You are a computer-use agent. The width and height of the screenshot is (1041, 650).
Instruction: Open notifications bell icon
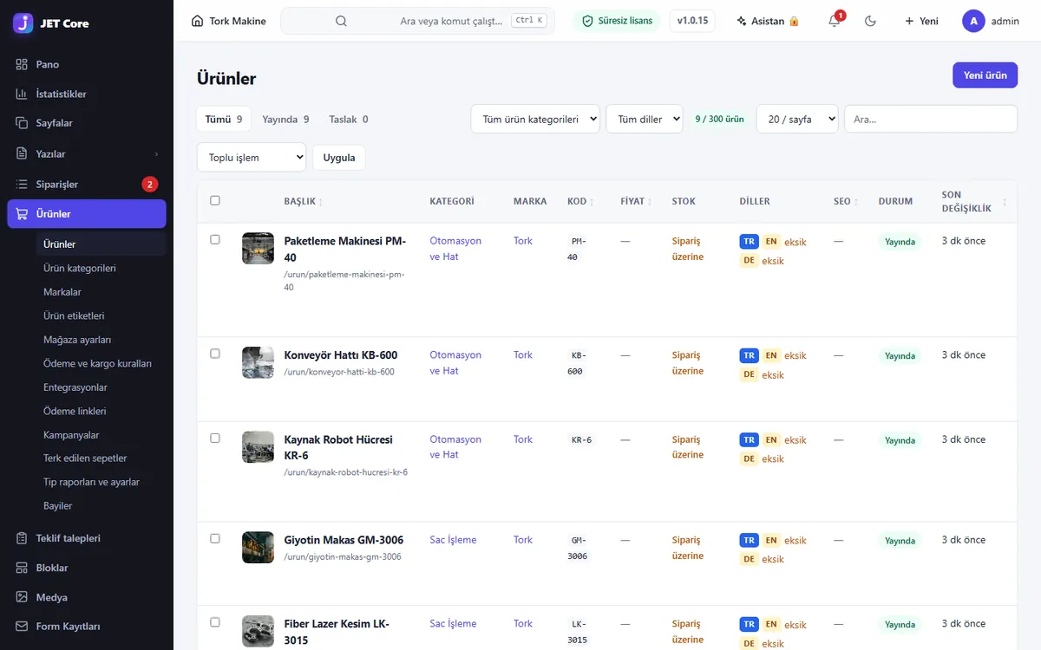tap(835, 21)
